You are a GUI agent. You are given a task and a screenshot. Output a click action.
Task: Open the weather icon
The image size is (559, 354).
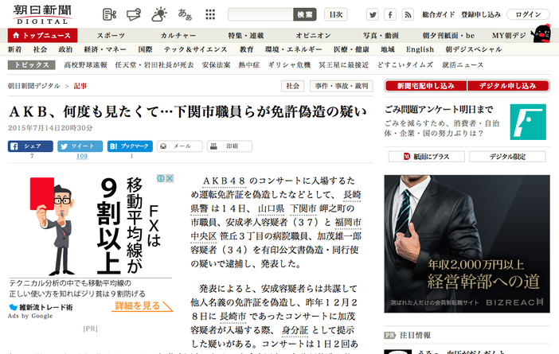pos(159,14)
